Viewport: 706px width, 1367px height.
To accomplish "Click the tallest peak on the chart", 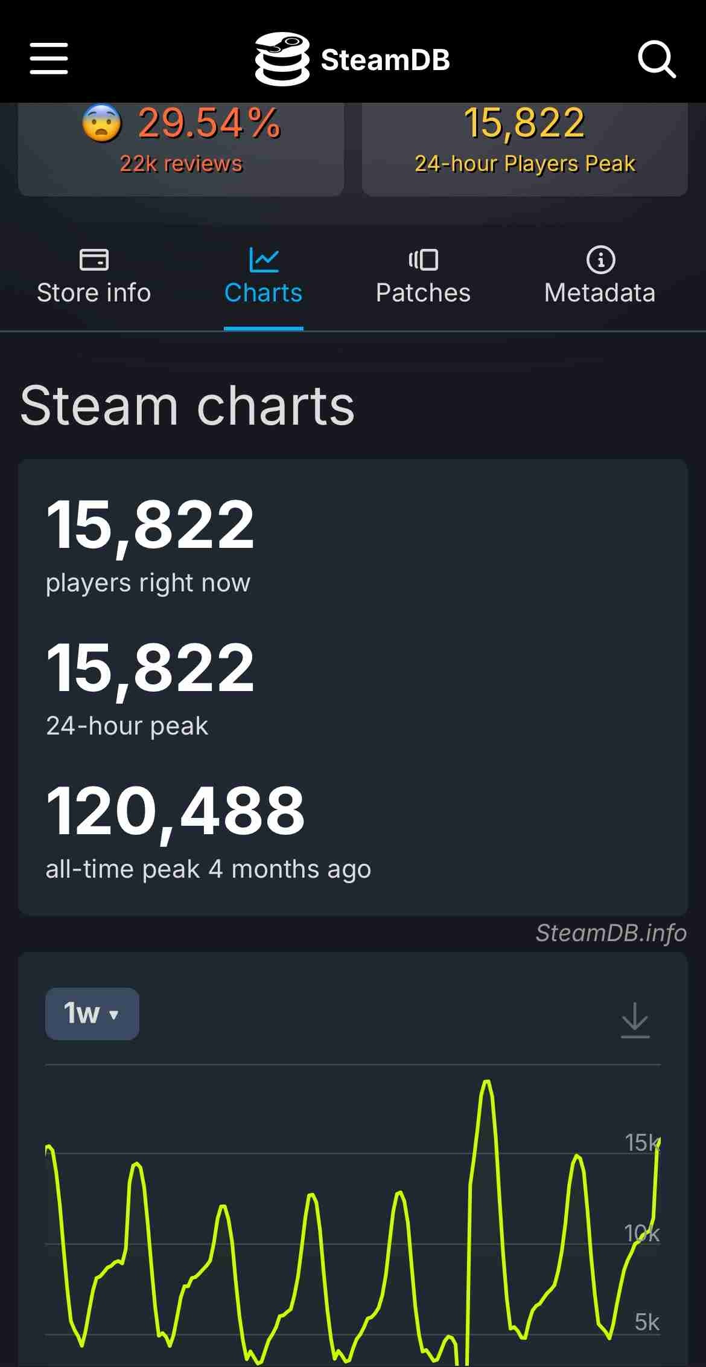I will point(486,1082).
